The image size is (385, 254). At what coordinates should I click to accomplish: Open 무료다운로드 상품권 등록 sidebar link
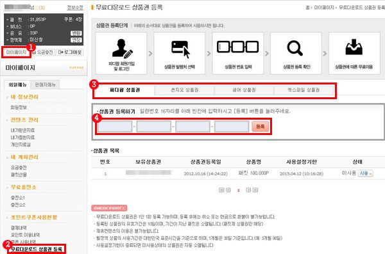(x=37, y=250)
